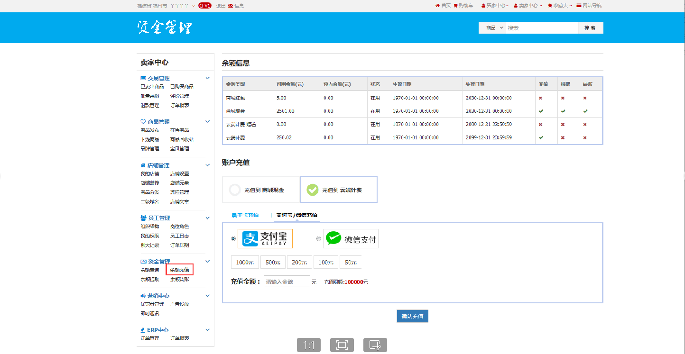
Task: Select the 200元 amount button
Action: pos(298,262)
